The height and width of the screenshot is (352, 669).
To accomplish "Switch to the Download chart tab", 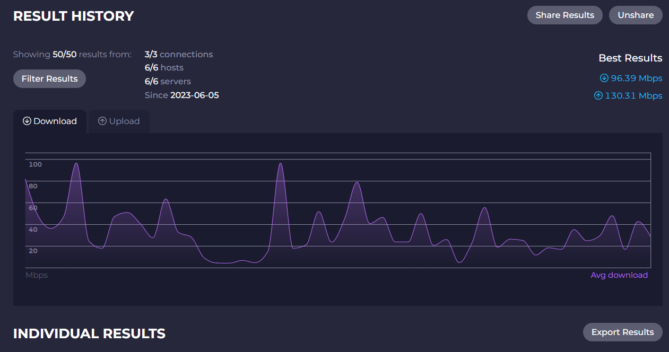I will click(50, 121).
